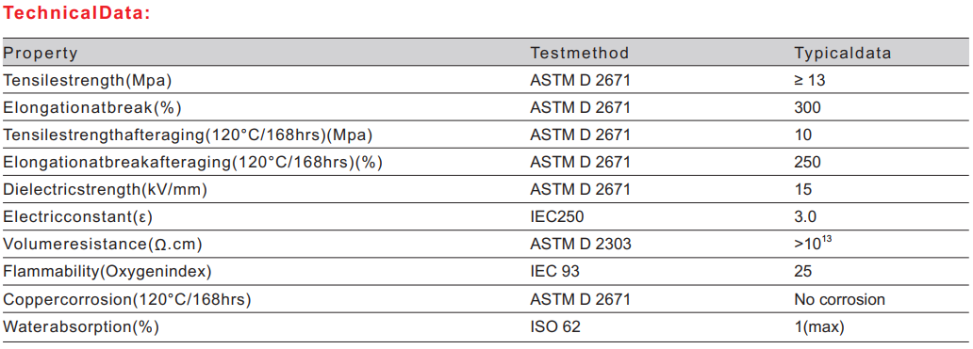Screen dimensions: 973x349
Task: Click the Coppercorrosion(120°C/168hrs) cell
Action: (127, 299)
